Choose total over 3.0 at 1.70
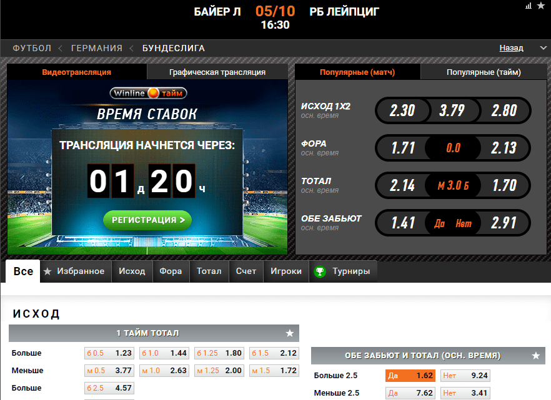Viewport: 551px width, 400px height. click(504, 185)
